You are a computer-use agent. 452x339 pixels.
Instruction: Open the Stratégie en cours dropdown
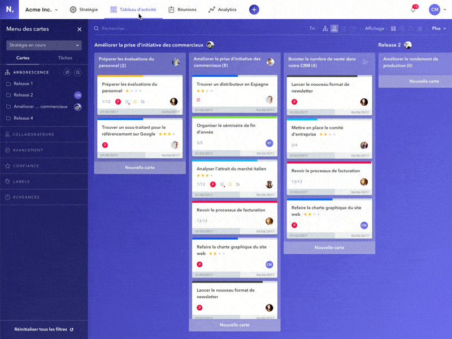[x=44, y=45]
